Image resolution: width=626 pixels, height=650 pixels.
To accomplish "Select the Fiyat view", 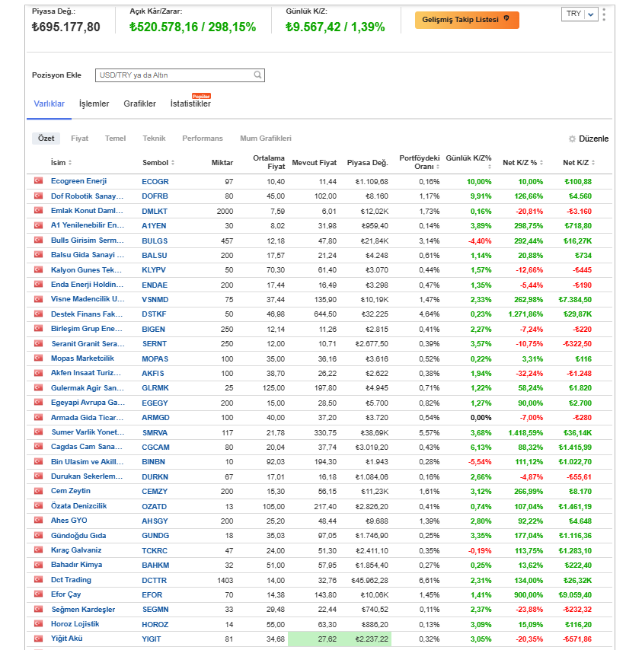I will [x=80, y=139].
